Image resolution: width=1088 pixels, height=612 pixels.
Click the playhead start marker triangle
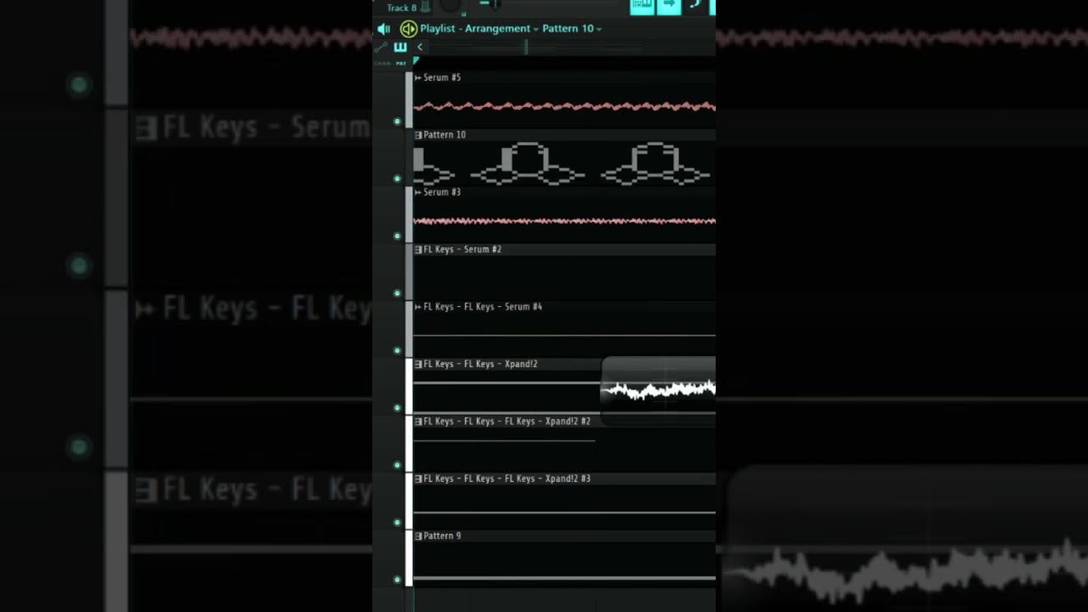tap(416, 60)
